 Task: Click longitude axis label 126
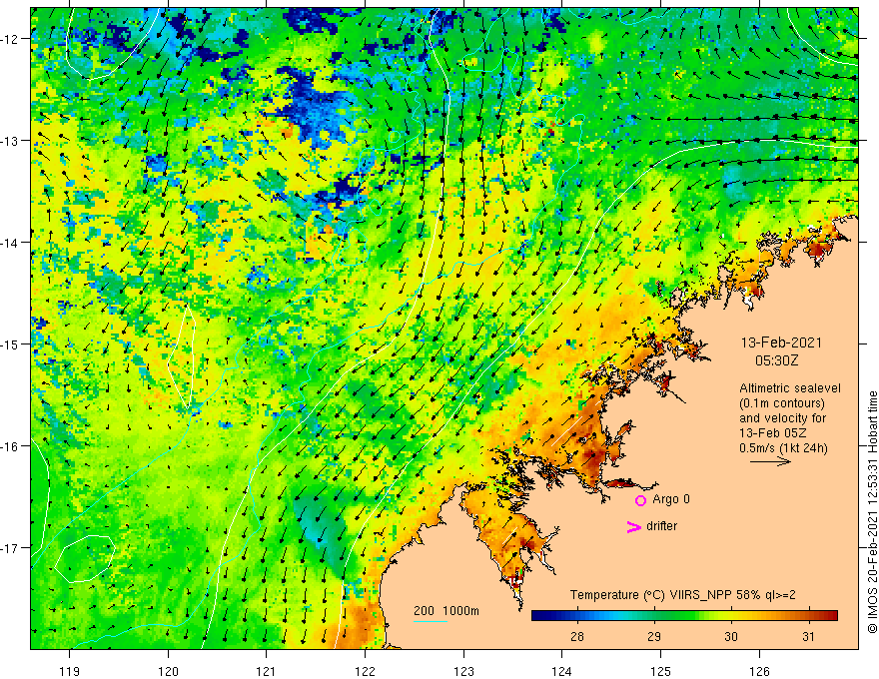tap(759, 671)
